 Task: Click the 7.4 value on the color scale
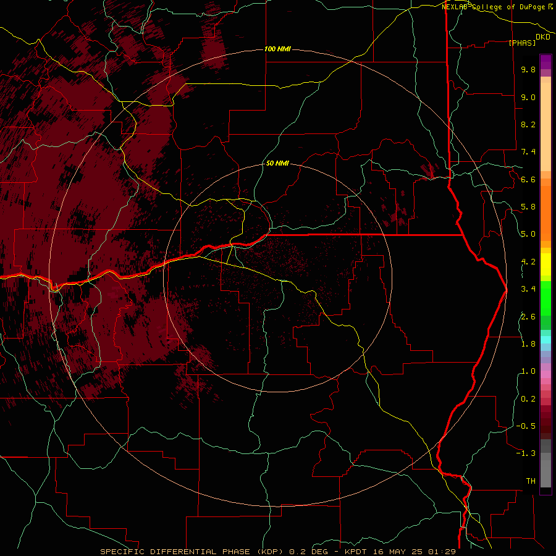[528, 152]
